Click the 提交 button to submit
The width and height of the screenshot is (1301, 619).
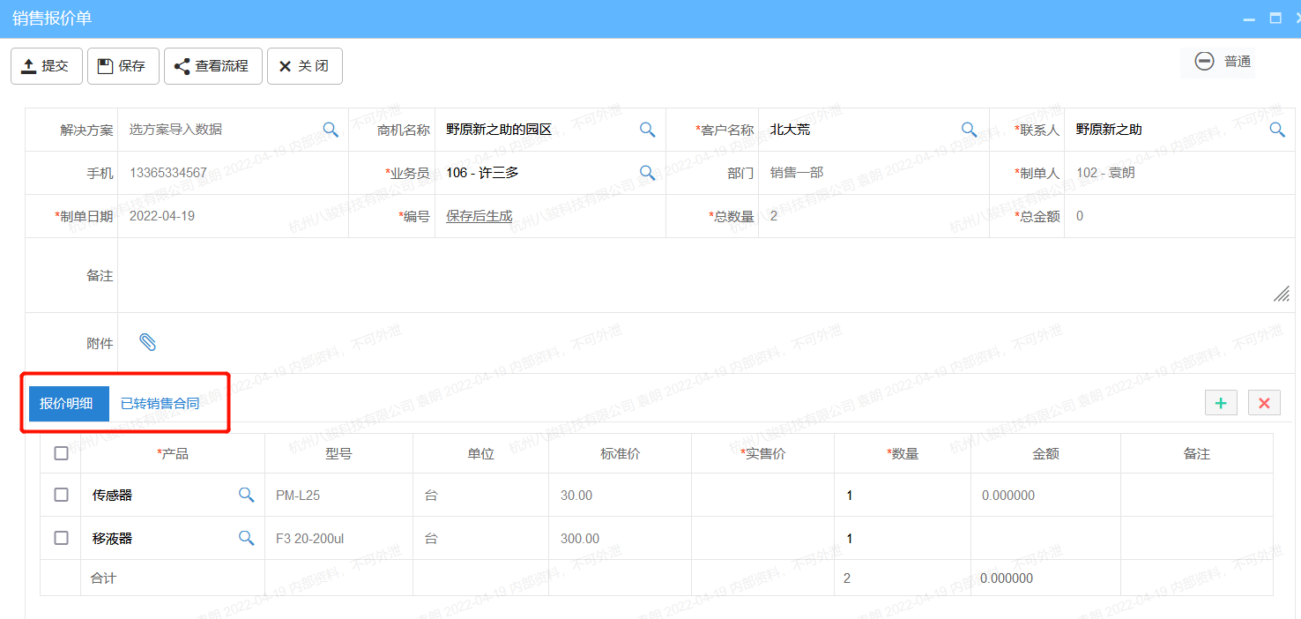[x=46, y=65]
